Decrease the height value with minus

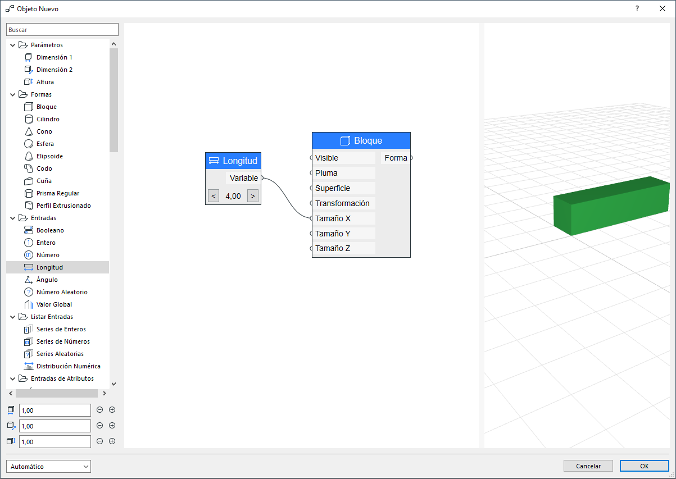pyautogui.click(x=100, y=441)
